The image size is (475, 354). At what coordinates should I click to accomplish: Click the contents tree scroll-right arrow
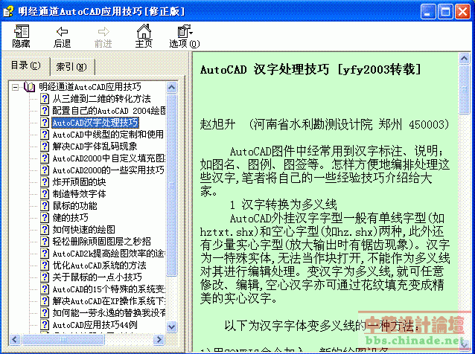pyautogui.click(x=158, y=339)
